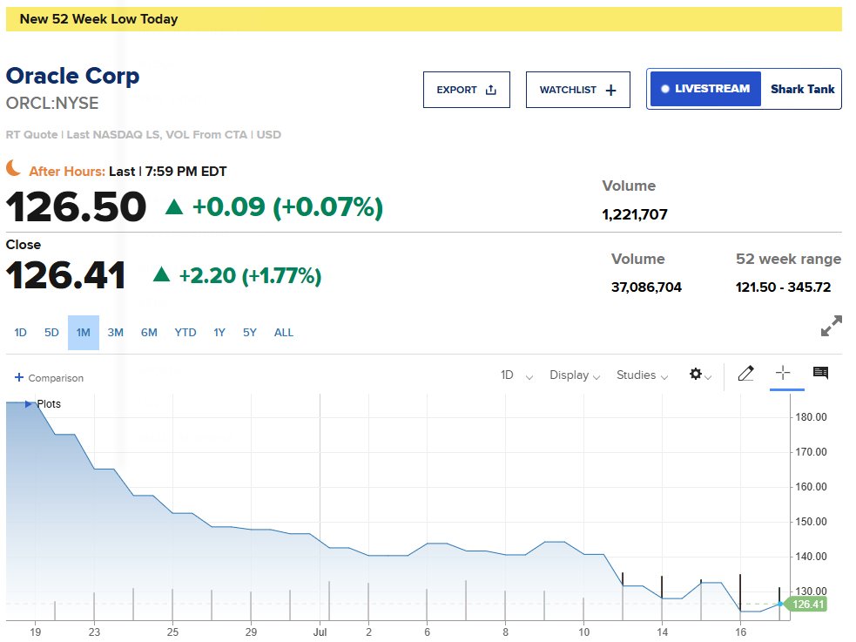Open the Studies dropdown
This screenshot has height=642, width=856.
click(642, 375)
